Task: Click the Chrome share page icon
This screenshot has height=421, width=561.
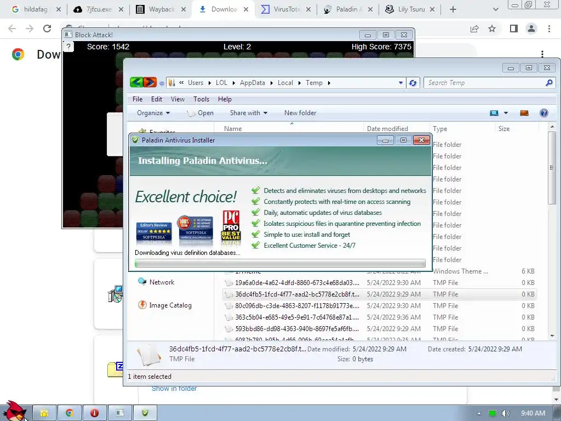Action: [x=474, y=29]
